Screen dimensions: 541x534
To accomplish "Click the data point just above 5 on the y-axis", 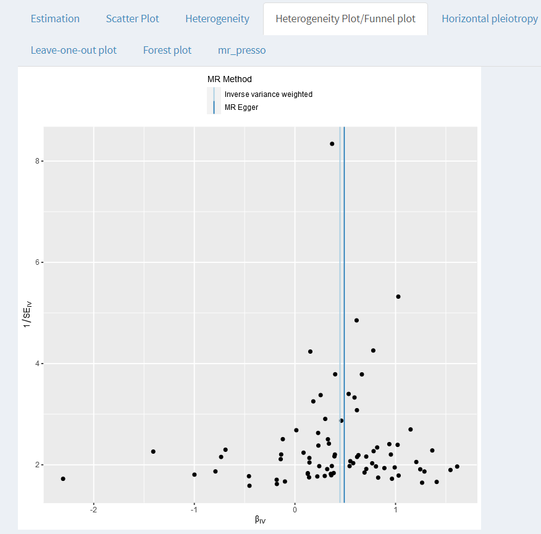I will coord(398,297).
